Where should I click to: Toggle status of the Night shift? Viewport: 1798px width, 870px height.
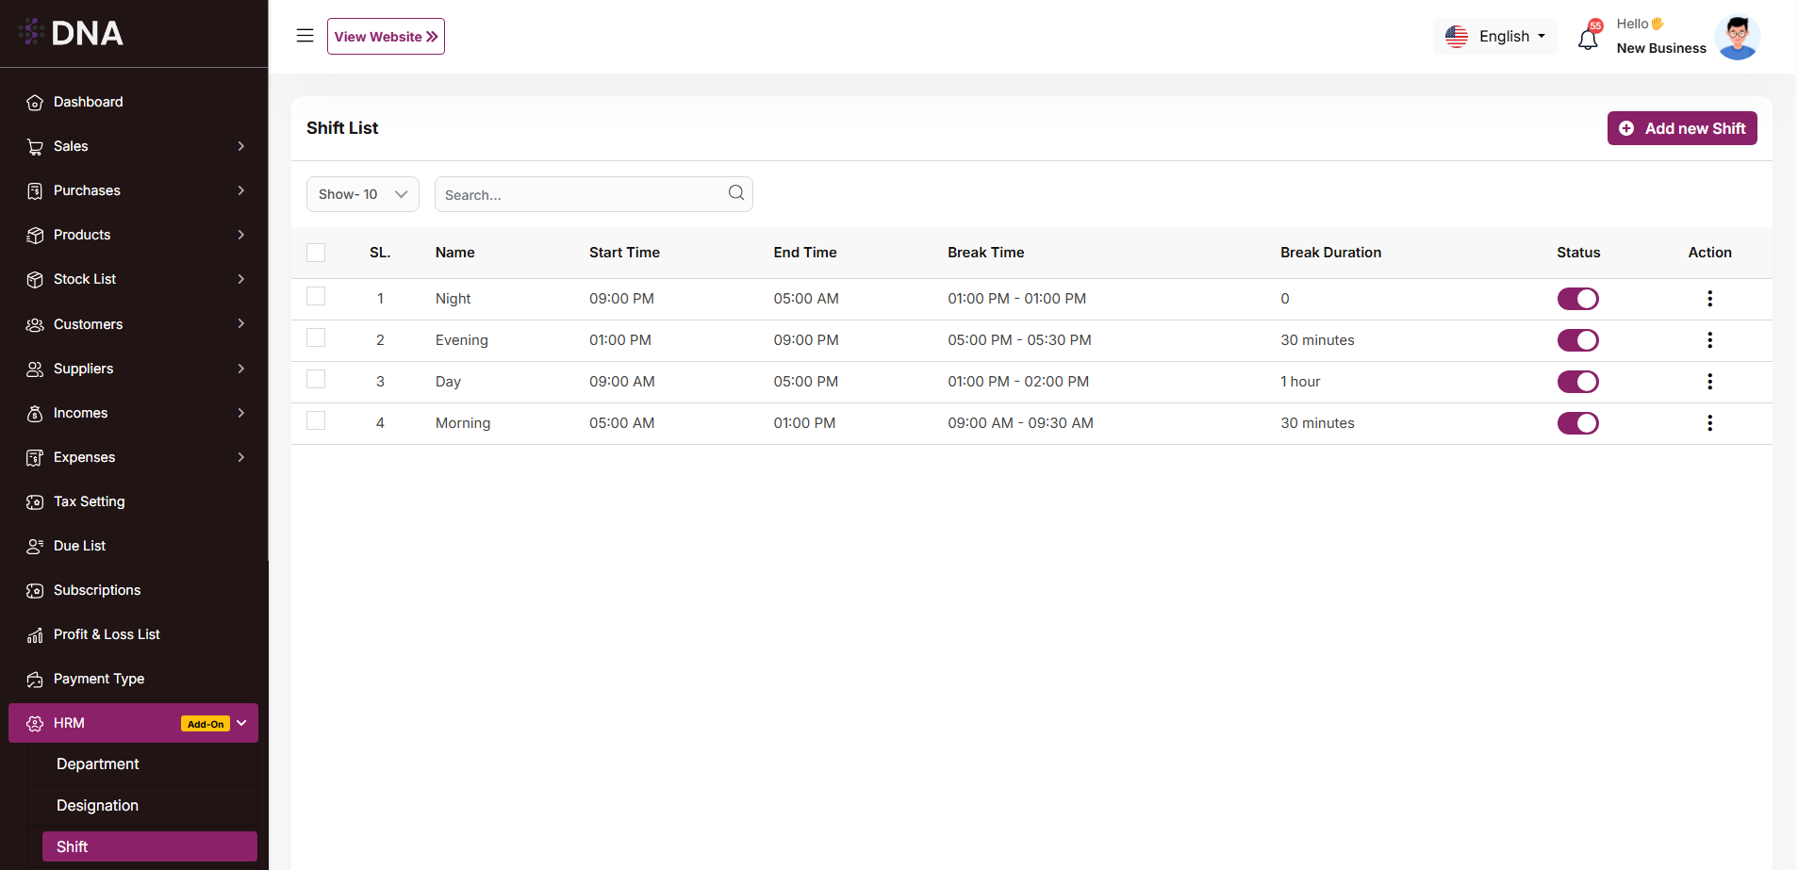click(x=1577, y=299)
